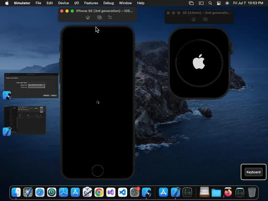Switch to the Create a new simulator thumbnail
The height and width of the screenshot is (201, 268).
31,86
